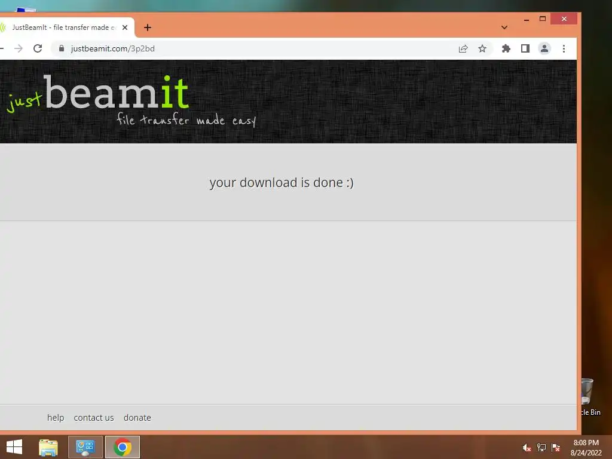
Task: Reload the JustBeamIt page
Action: 38,48
